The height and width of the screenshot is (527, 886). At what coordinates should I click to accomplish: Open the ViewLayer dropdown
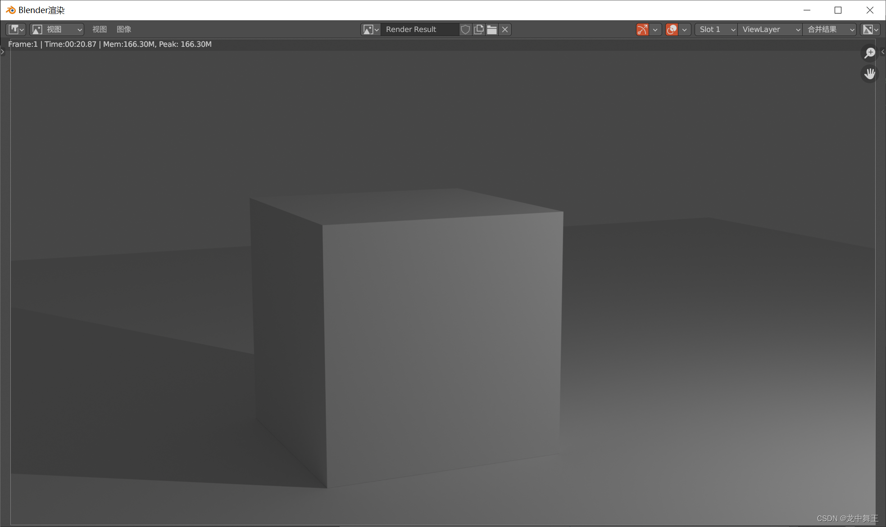pyautogui.click(x=770, y=29)
